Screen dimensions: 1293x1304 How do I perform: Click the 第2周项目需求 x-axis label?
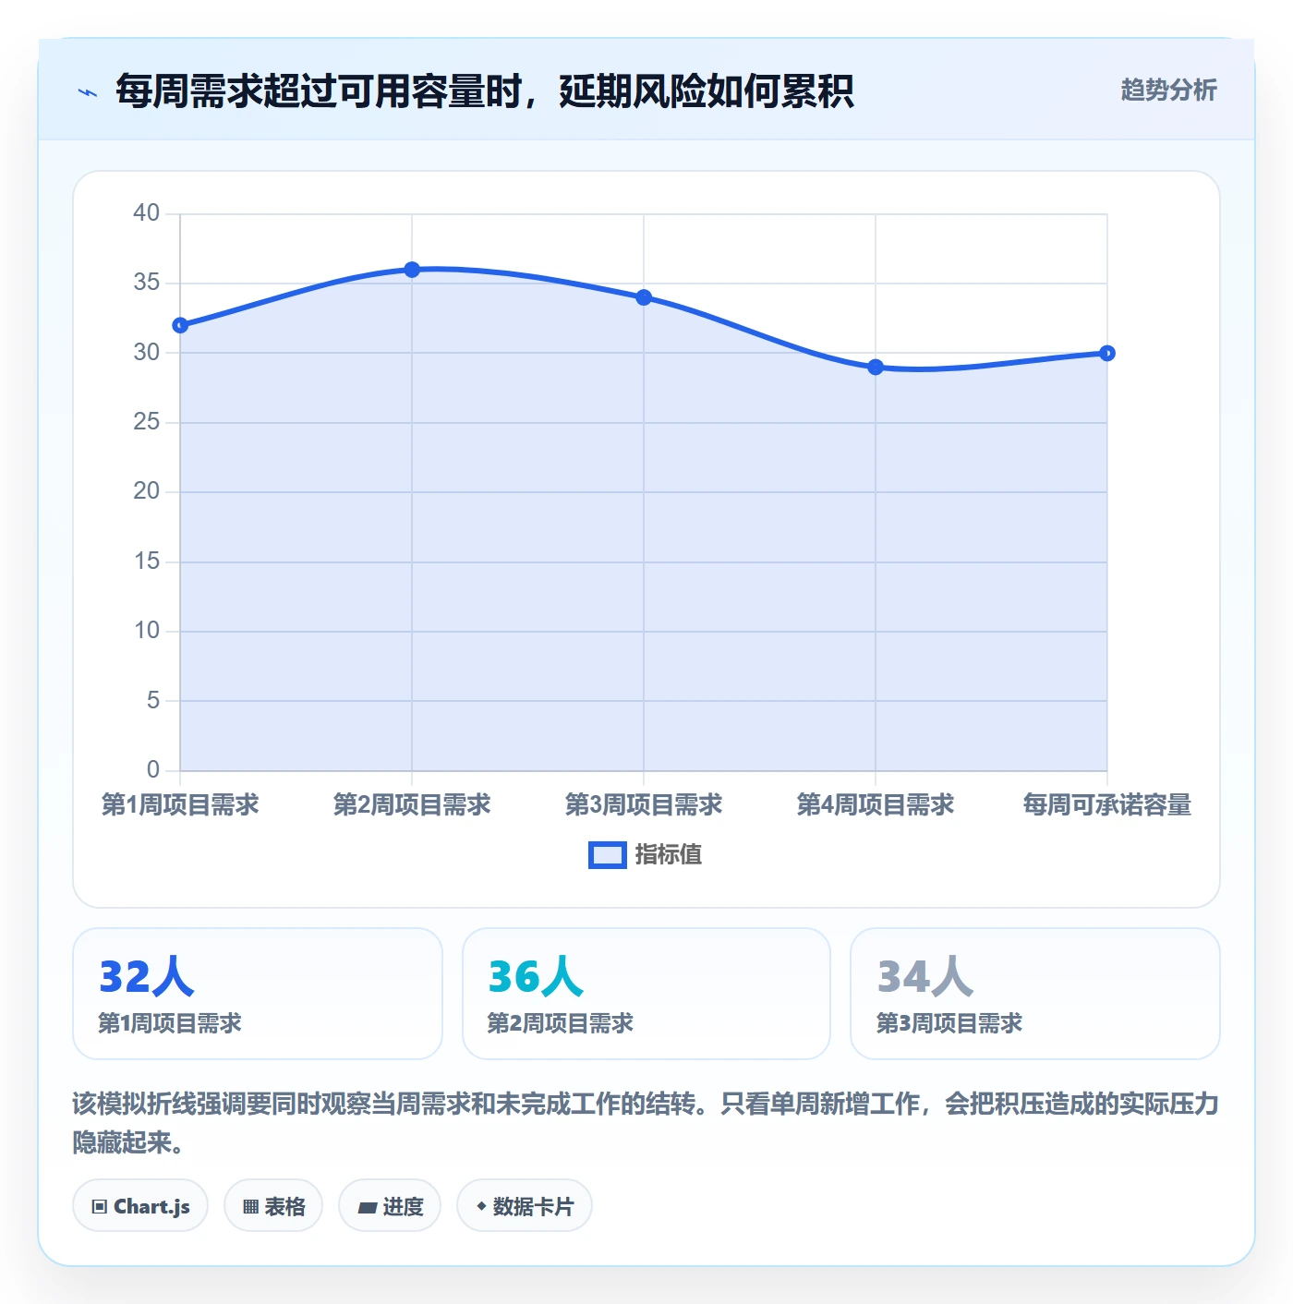point(412,804)
